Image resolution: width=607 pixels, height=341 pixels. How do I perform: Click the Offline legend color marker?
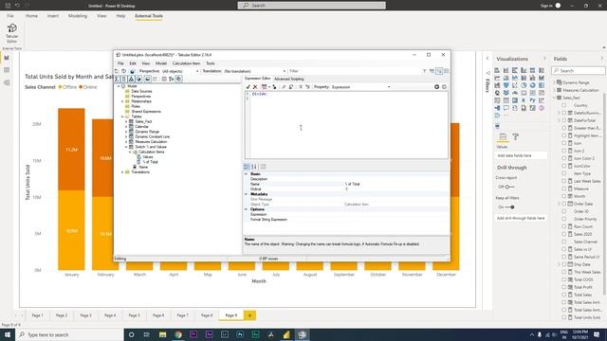[60, 87]
